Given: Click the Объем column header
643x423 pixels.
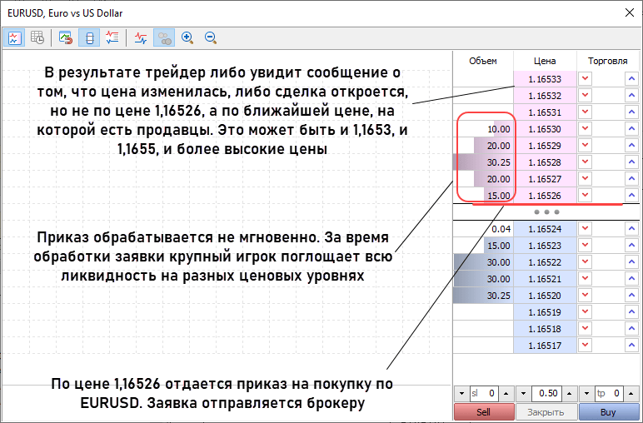Looking at the screenshot, I should point(482,61).
